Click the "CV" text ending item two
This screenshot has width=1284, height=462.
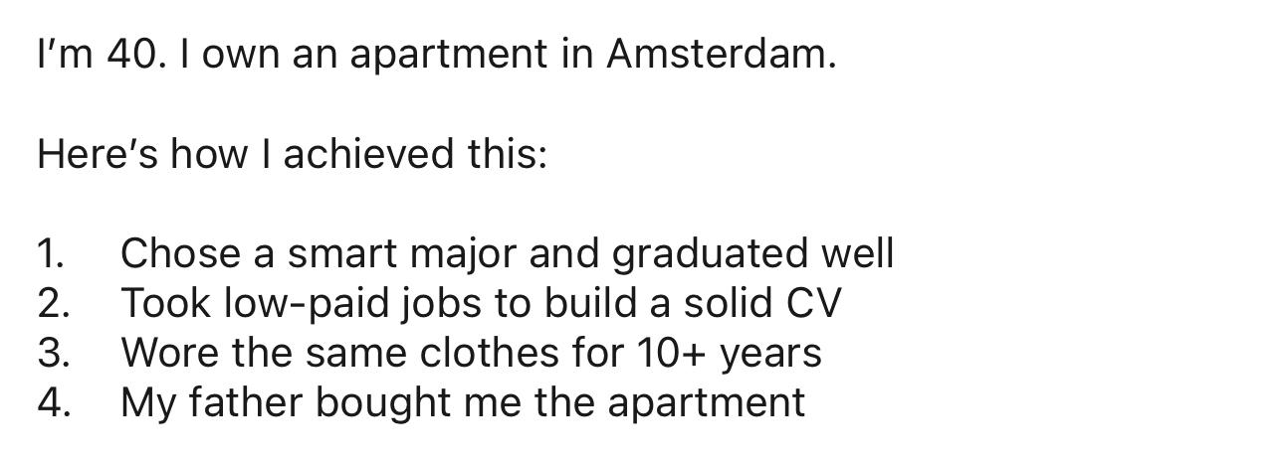click(x=813, y=304)
